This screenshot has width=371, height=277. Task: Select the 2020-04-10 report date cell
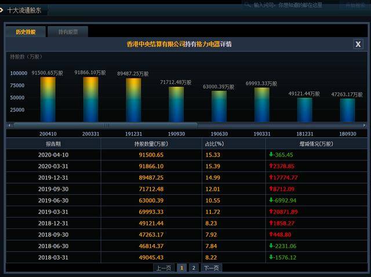53,155
